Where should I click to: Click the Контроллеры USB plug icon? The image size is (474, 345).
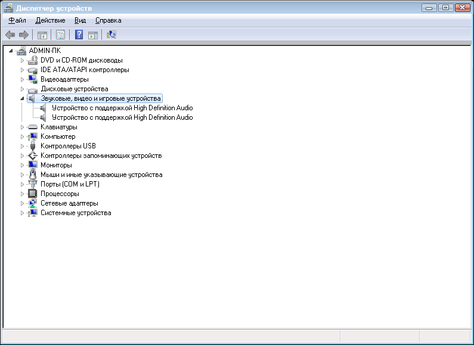33,146
